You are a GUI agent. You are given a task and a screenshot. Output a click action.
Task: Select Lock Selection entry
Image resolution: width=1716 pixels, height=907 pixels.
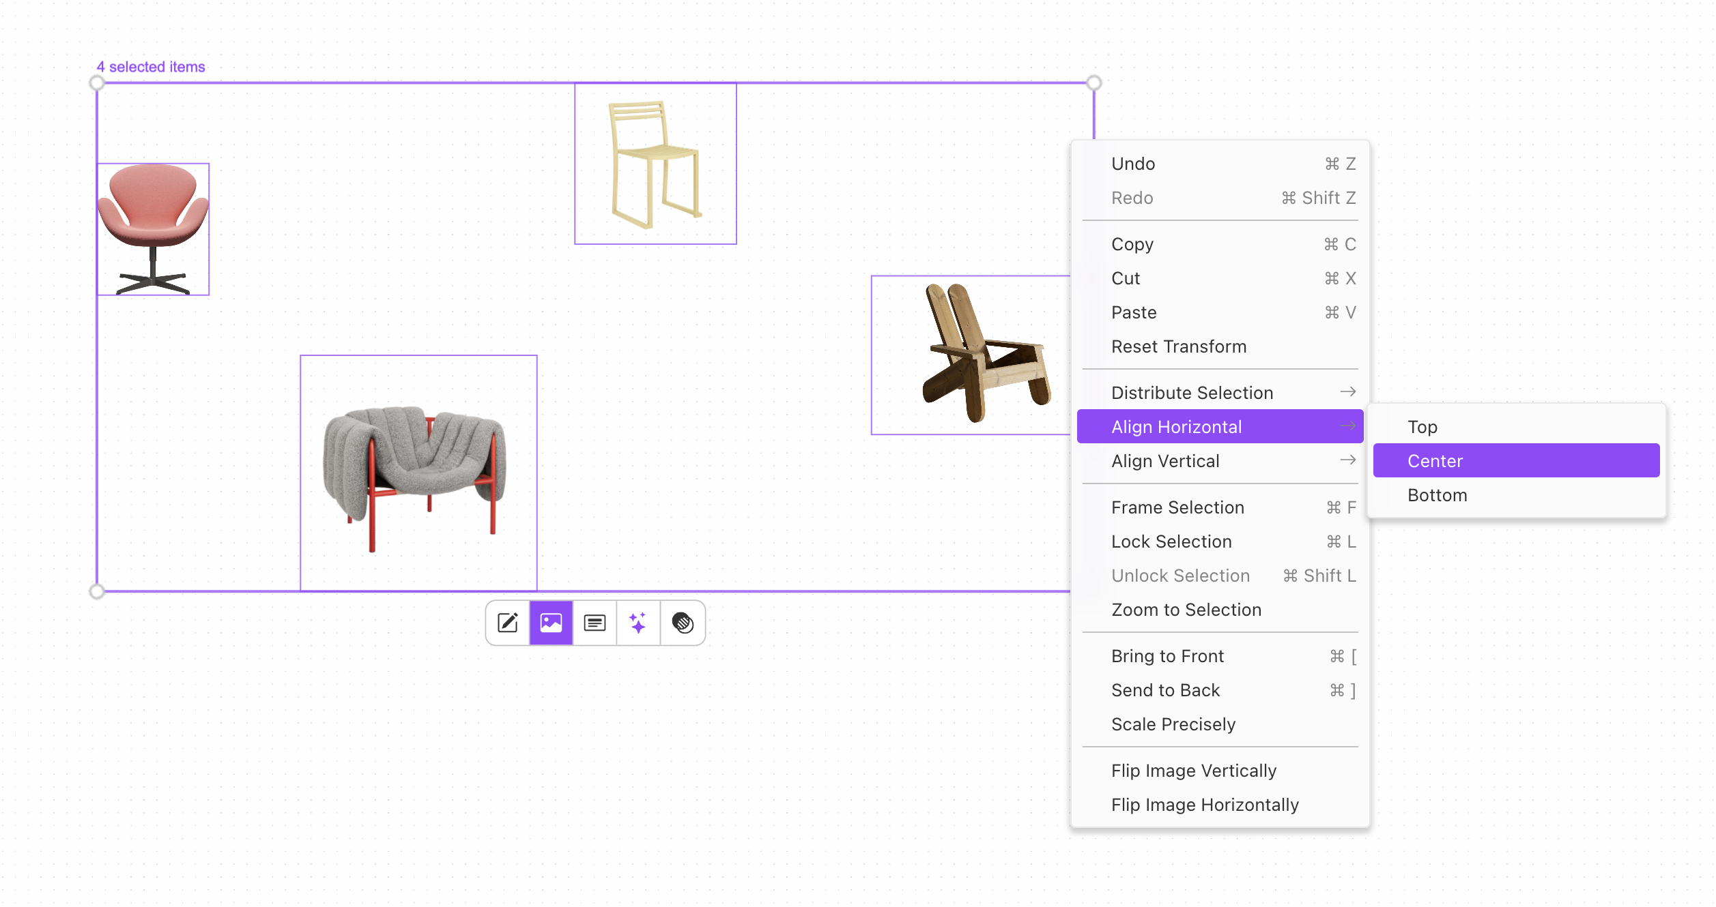click(x=1220, y=541)
